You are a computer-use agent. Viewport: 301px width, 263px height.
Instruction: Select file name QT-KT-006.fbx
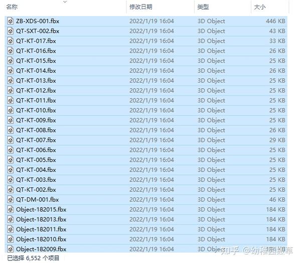click(x=36, y=150)
